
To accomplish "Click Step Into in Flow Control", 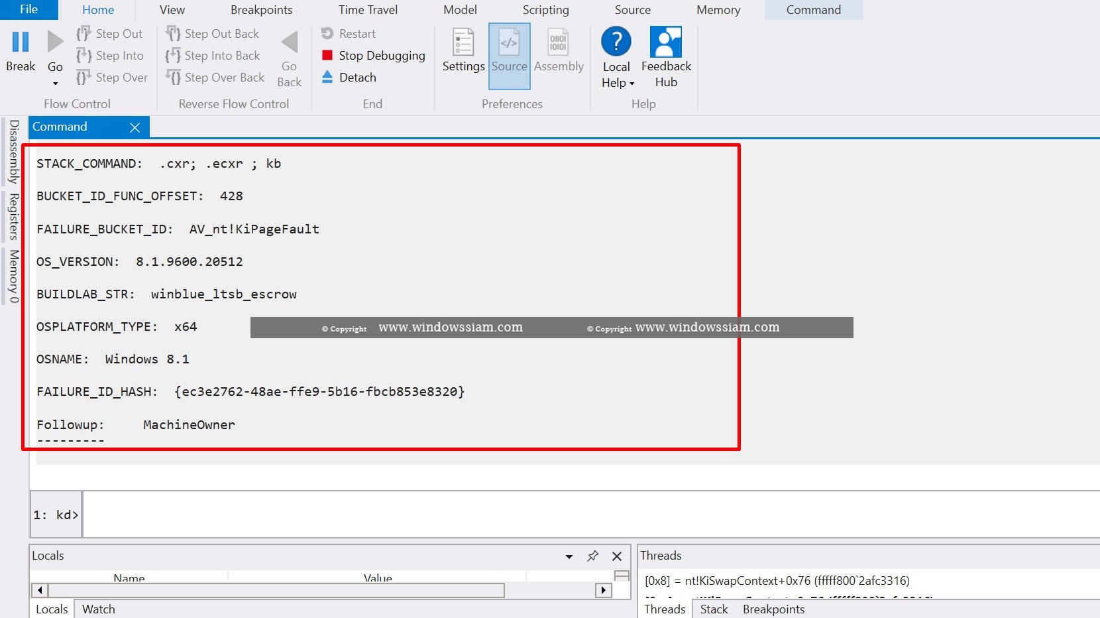I will point(110,56).
